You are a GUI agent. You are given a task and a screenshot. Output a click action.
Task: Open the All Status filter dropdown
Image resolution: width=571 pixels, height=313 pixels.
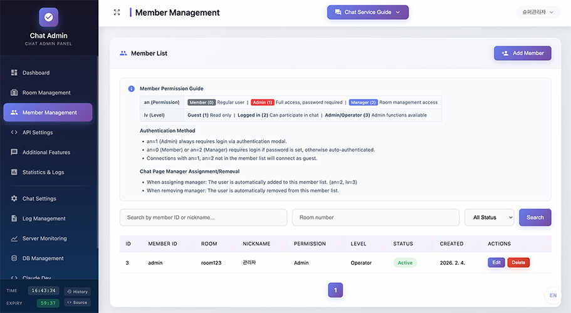coord(489,217)
